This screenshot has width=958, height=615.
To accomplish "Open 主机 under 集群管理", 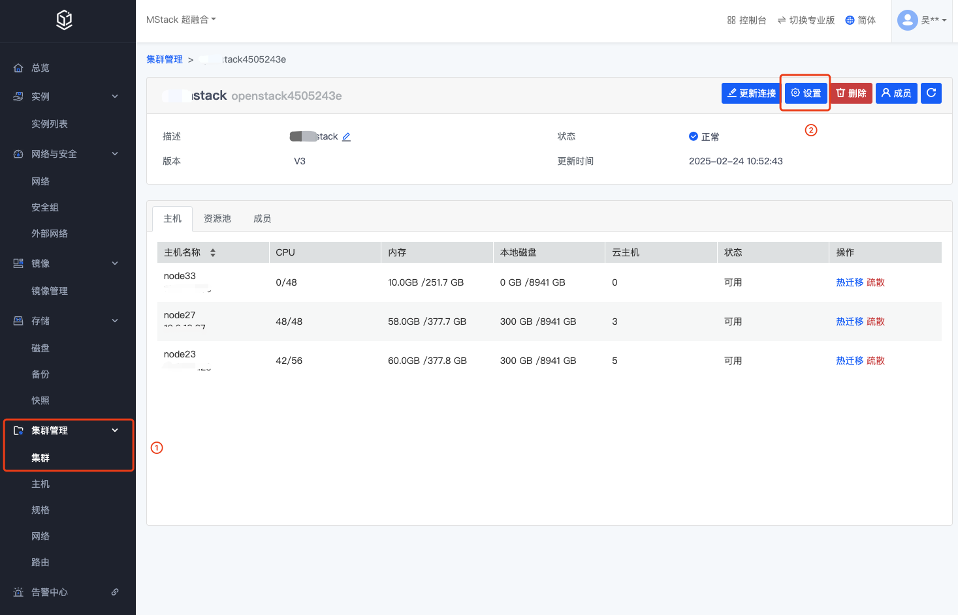I will tap(40, 484).
